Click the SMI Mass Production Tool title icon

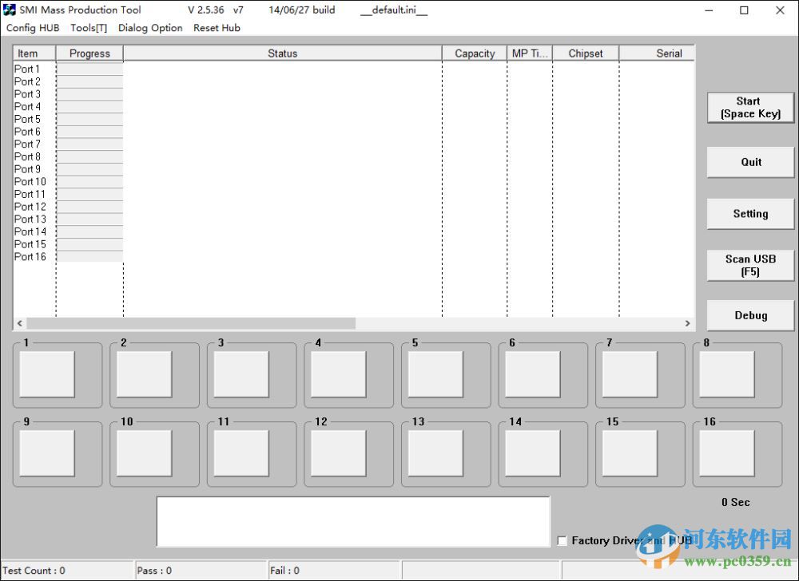(9, 10)
